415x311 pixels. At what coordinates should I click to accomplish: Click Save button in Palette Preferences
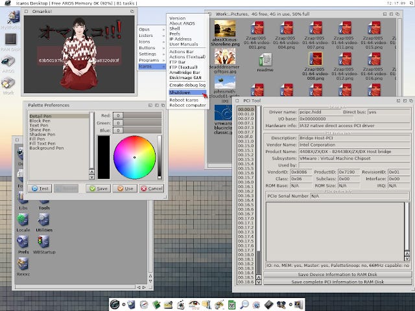pyautogui.click(x=98, y=189)
